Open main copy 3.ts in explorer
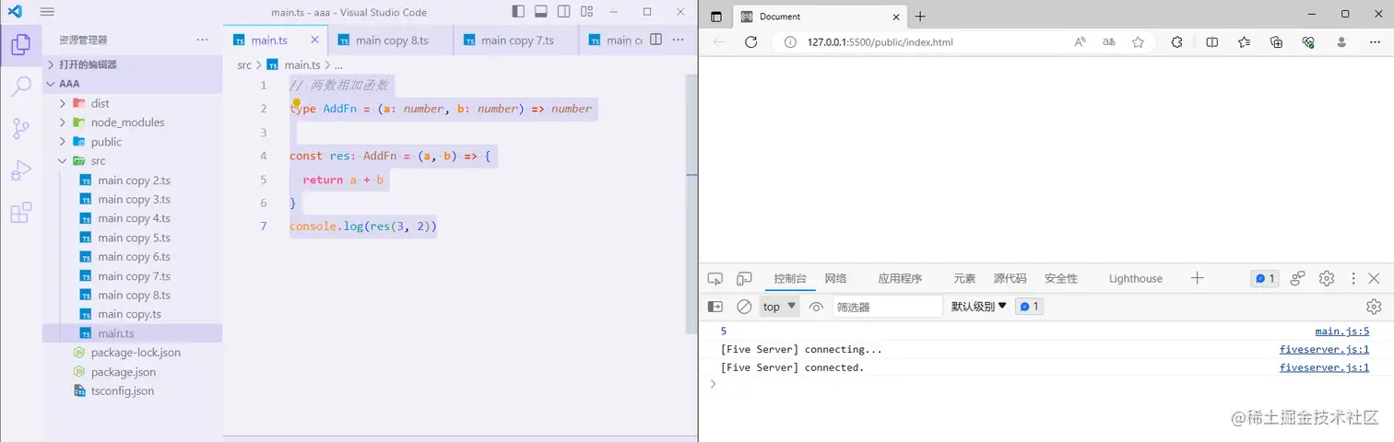1394x442 pixels. coord(132,199)
